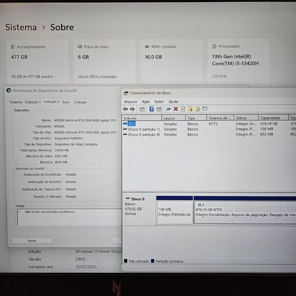This screenshot has height=296, width=296.
Task: Click the NVIDIA GeForce RTX 3050 Nome value
Action: (x=85, y=120)
